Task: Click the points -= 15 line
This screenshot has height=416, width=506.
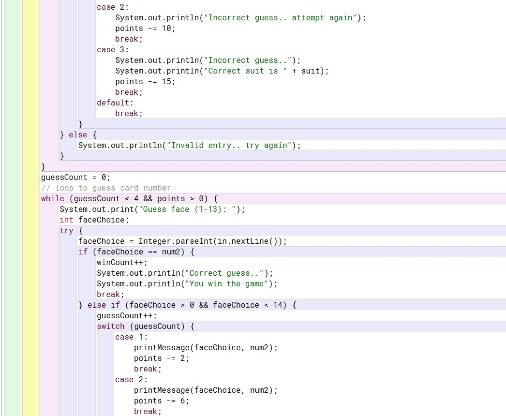Action: pyautogui.click(x=144, y=81)
